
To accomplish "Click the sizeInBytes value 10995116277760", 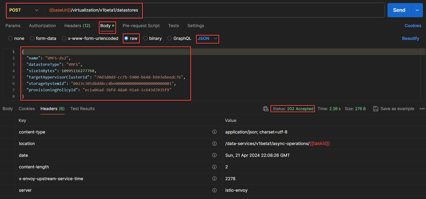I will pyautogui.click(x=78, y=71).
